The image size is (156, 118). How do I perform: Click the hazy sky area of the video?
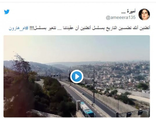(77, 48)
